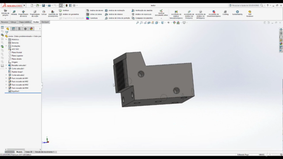
Task: Switch to the Chapa metálica tab
Action: [25, 22]
